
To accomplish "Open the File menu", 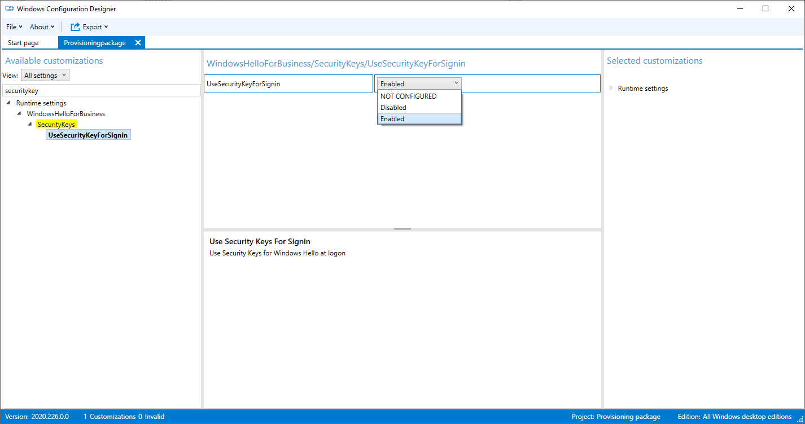I will click(x=14, y=26).
